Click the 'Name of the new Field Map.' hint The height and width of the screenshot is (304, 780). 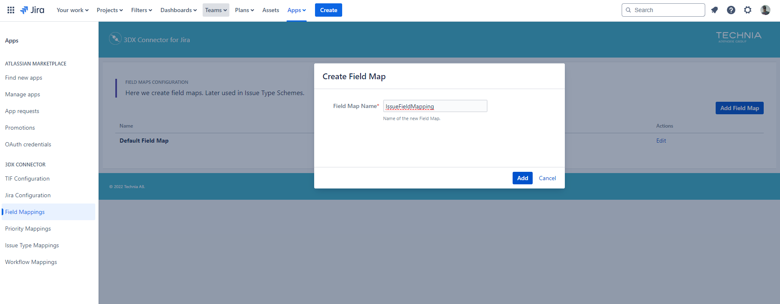pyautogui.click(x=412, y=118)
